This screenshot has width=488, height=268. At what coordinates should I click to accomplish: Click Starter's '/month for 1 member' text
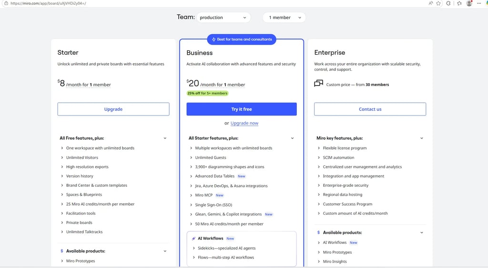tap(88, 85)
